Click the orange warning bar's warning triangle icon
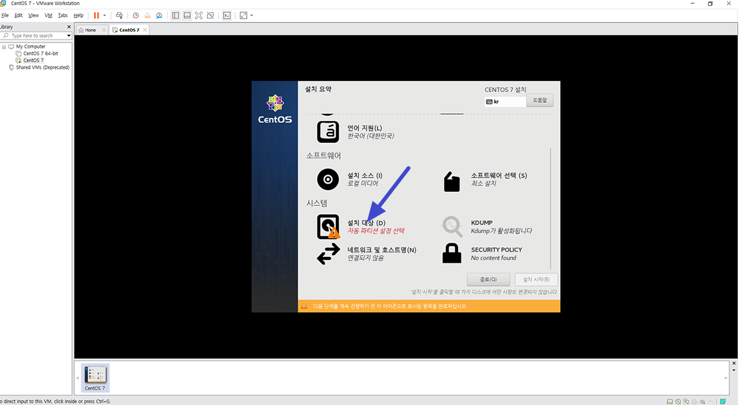The width and height of the screenshot is (741, 405). (304, 306)
